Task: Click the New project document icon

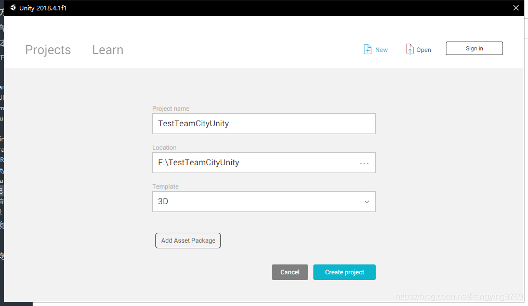Action: click(x=367, y=49)
